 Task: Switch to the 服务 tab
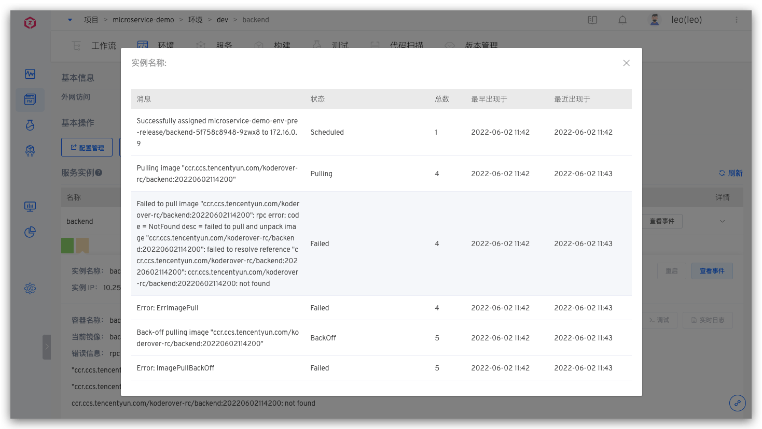[214, 45]
